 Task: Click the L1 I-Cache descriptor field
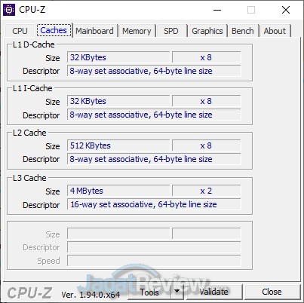[154, 115]
